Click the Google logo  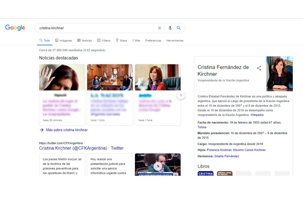coord(15,28)
